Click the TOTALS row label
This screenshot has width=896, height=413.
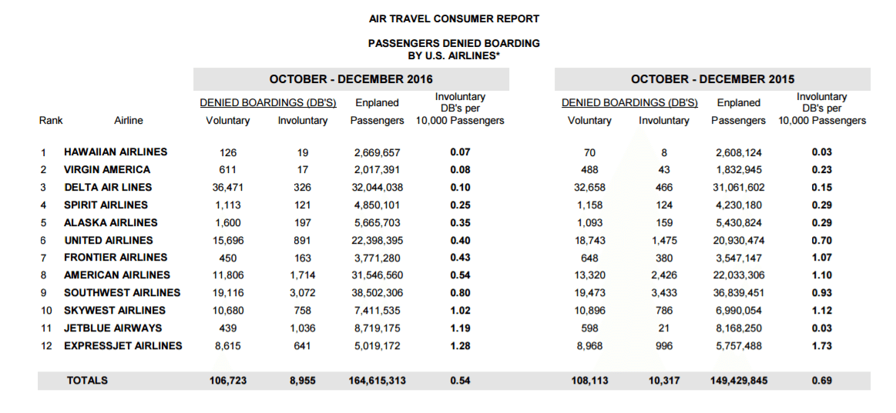(87, 381)
